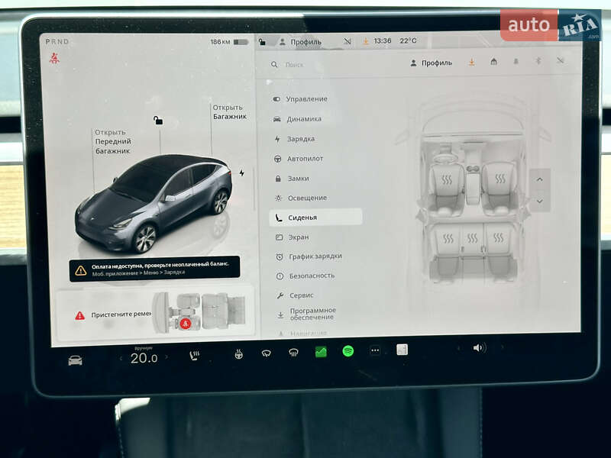Tap the no-signal icon in the status bar
This screenshot has height=458, width=611.
pos(348,41)
